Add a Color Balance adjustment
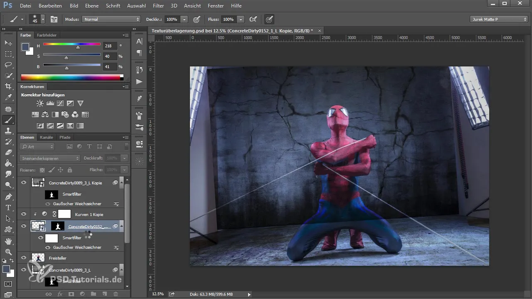 tap(45, 114)
